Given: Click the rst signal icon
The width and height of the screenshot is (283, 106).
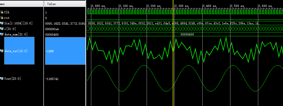Looking at the screenshot, I should pyautogui.click(x=2, y=18).
